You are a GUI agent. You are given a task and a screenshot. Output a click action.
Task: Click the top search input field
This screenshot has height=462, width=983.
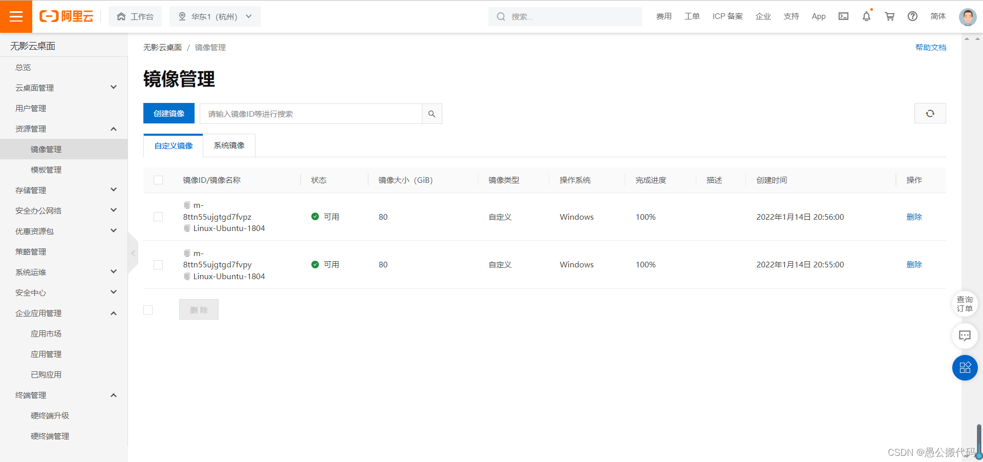tap(565, 16)
